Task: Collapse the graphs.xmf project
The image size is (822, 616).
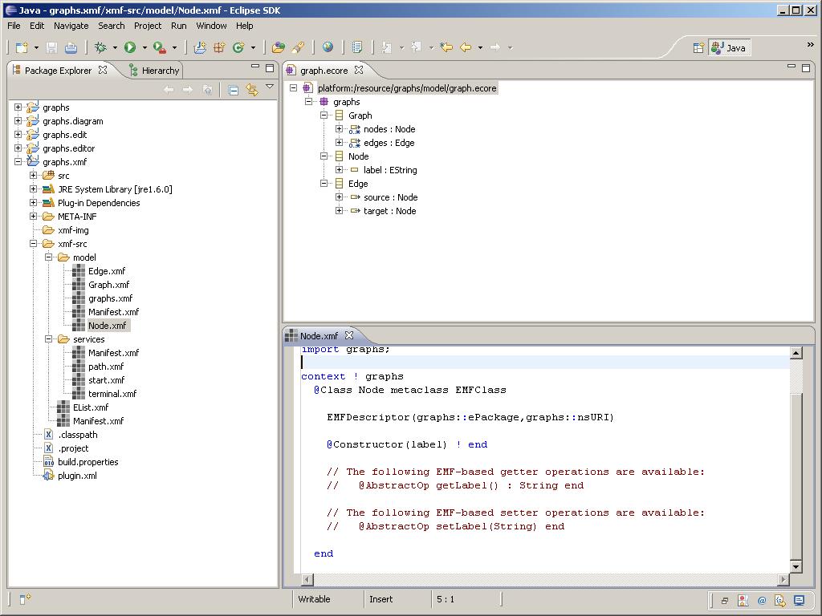Action: pyautogui.click(x=18, y=162)
